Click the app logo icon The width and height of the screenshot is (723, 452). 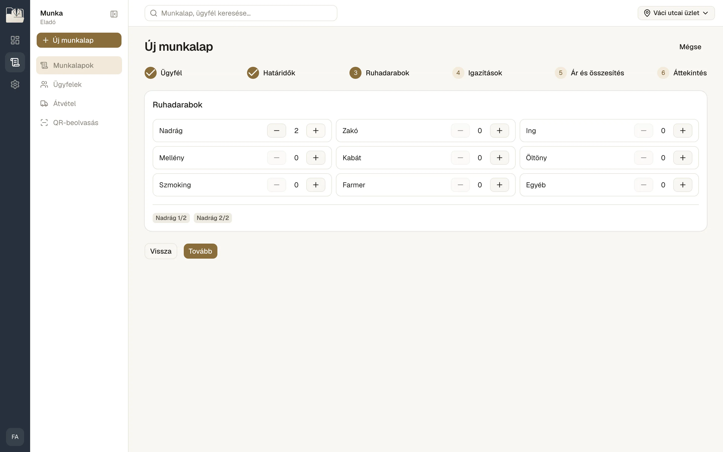click(15, 15)
